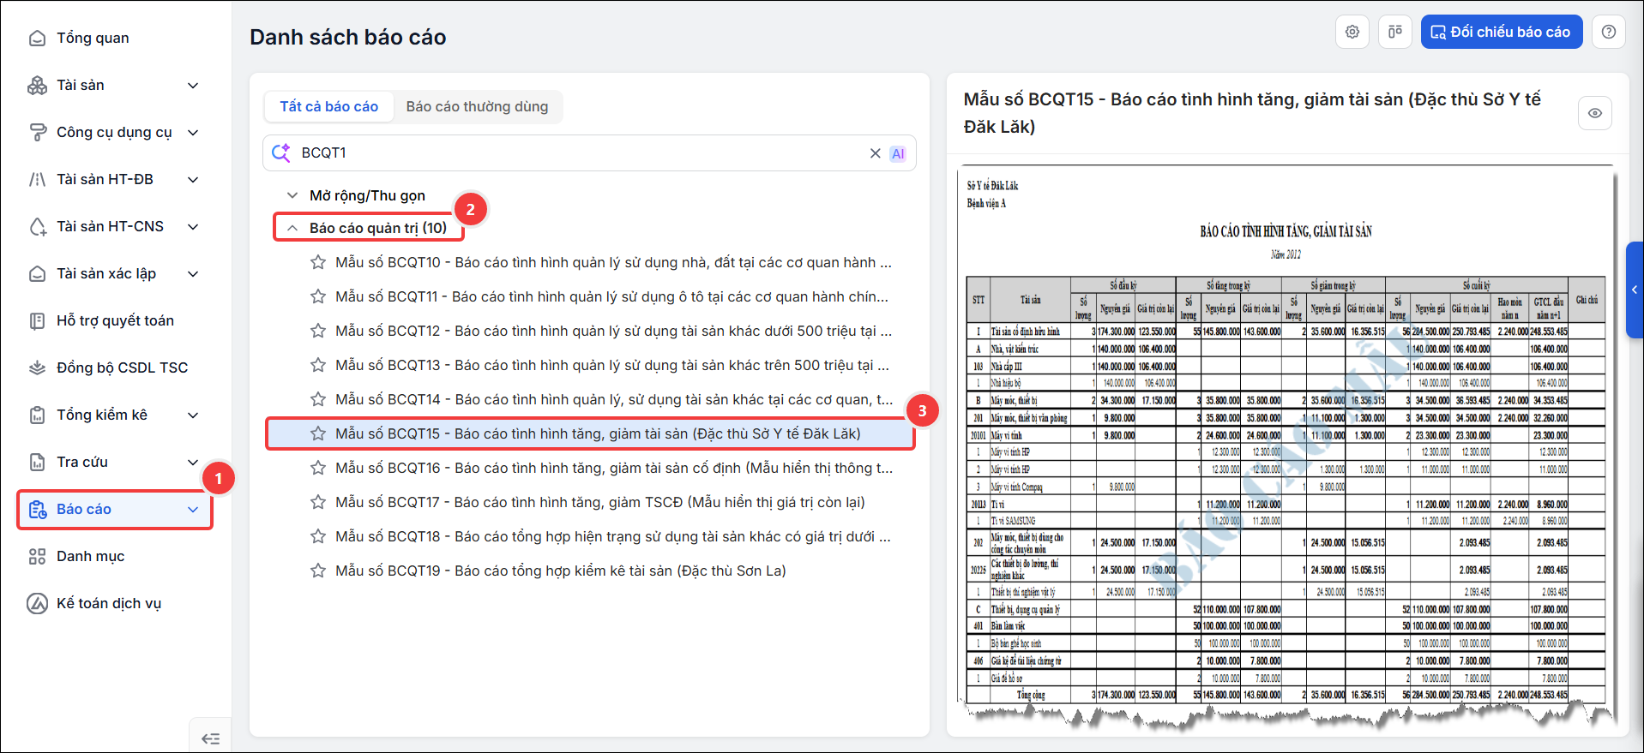1644x753 pixels.
Task: Click the Tài sản sidebar icon
Action: click(x=37, y=85)
